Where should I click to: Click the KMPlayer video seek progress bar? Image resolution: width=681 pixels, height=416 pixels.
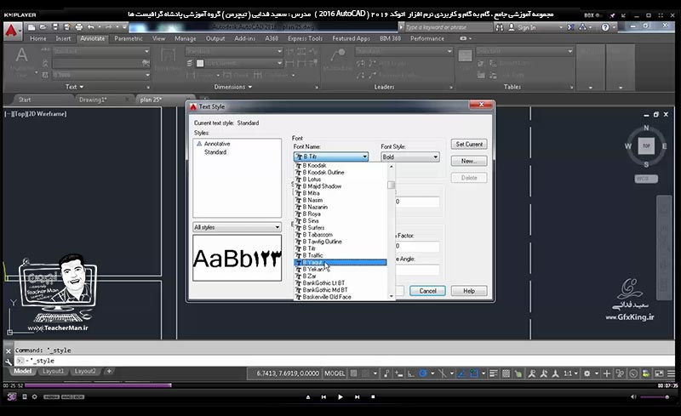(340, 385)
